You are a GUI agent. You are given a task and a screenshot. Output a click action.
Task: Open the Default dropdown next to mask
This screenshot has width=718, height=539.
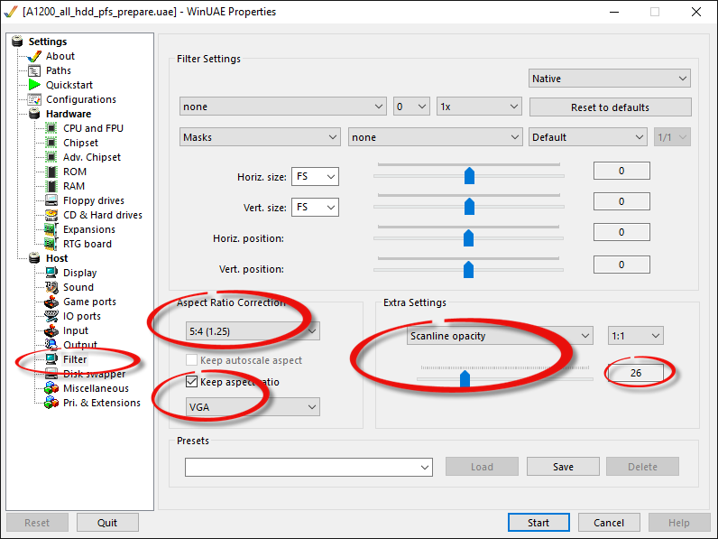point(587,137)
